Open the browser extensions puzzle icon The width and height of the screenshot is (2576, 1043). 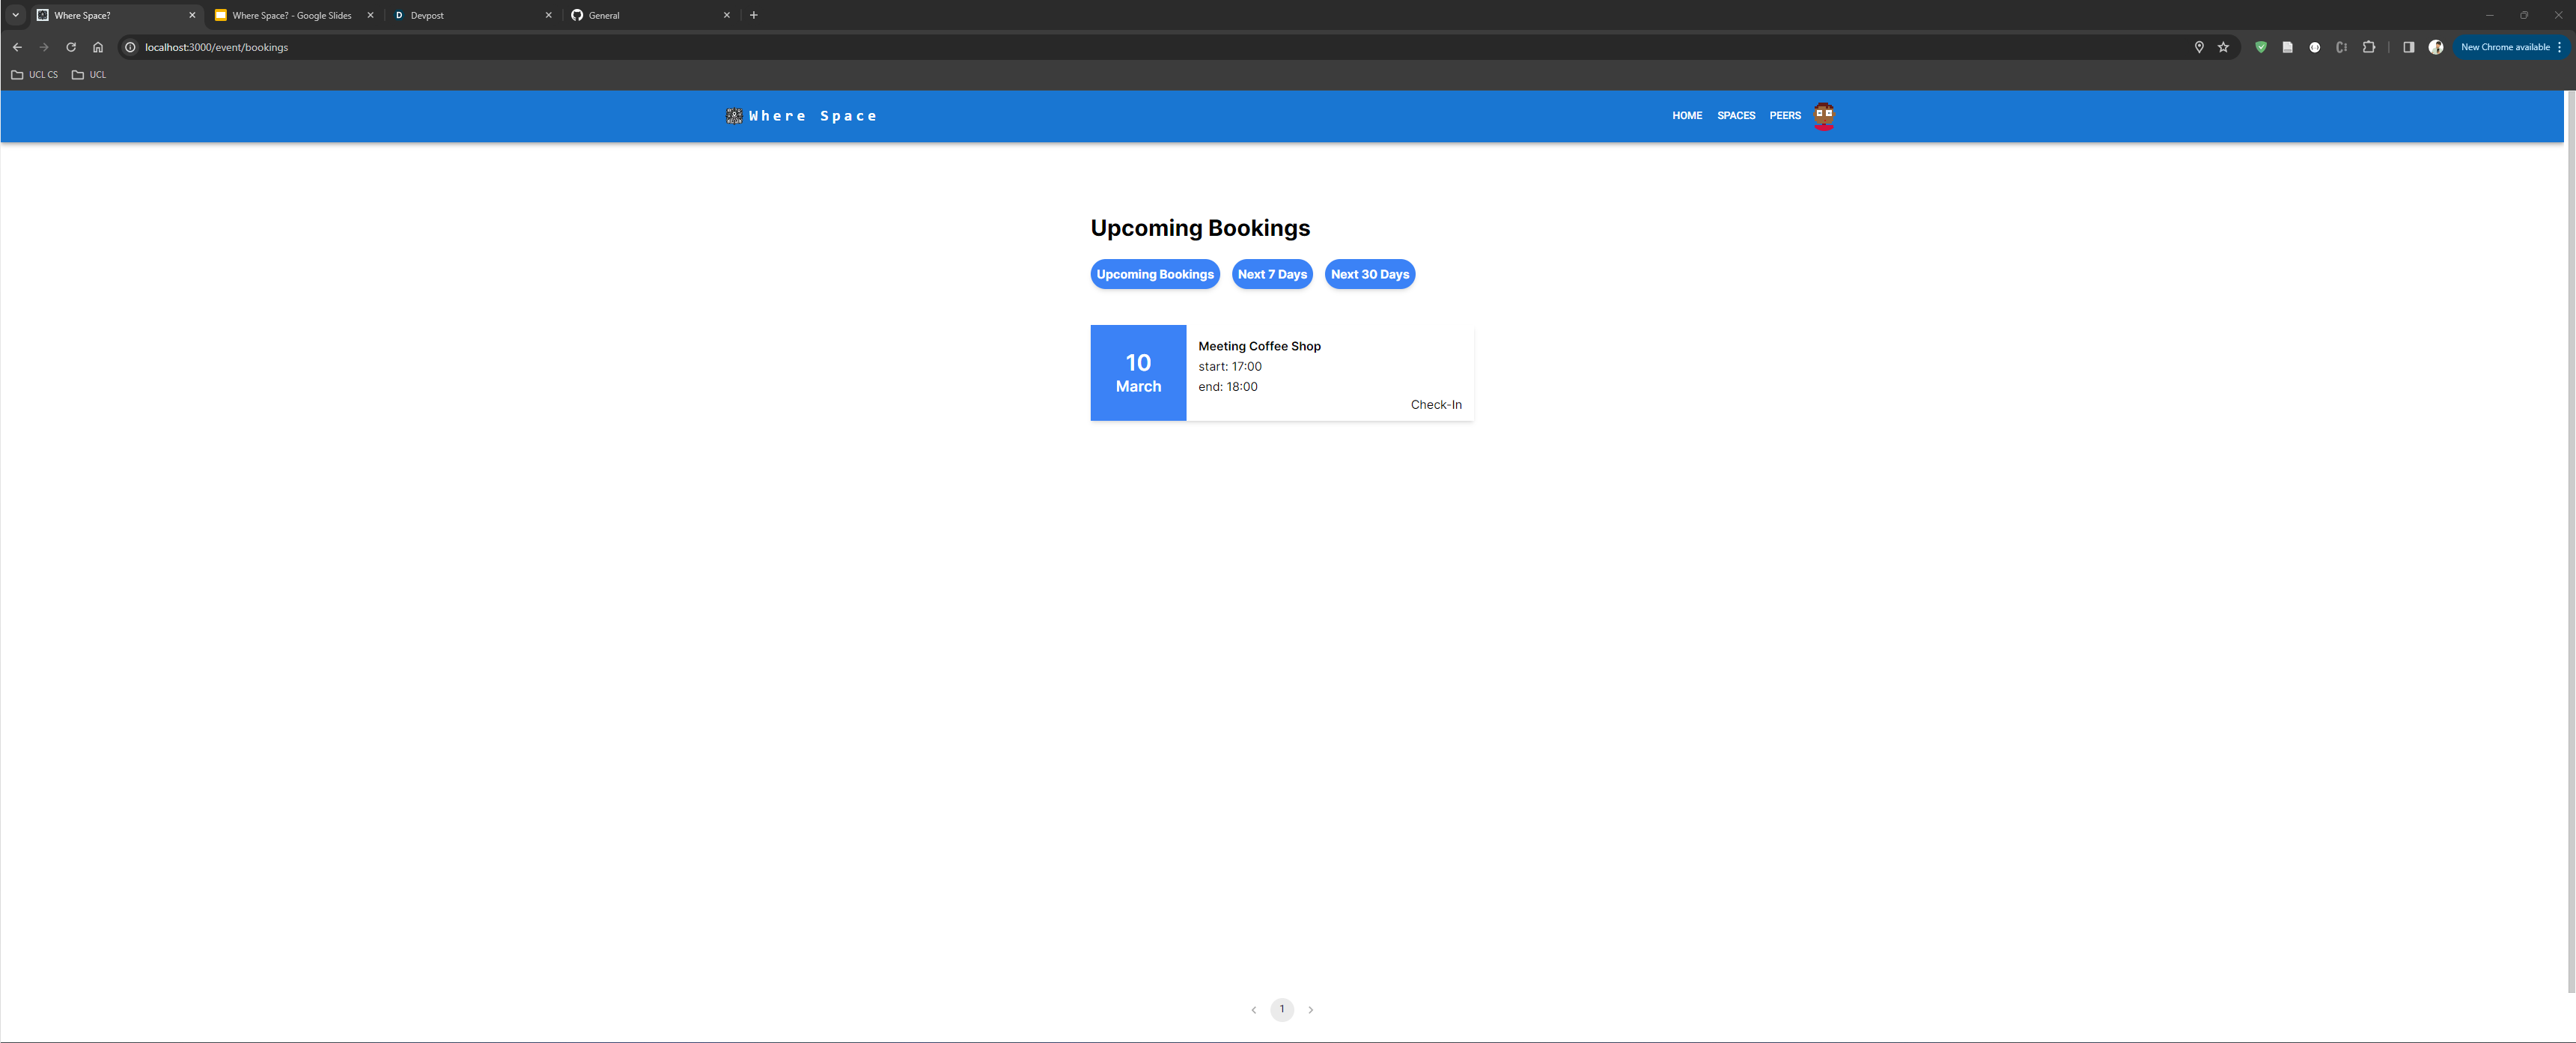[2369, 47]
